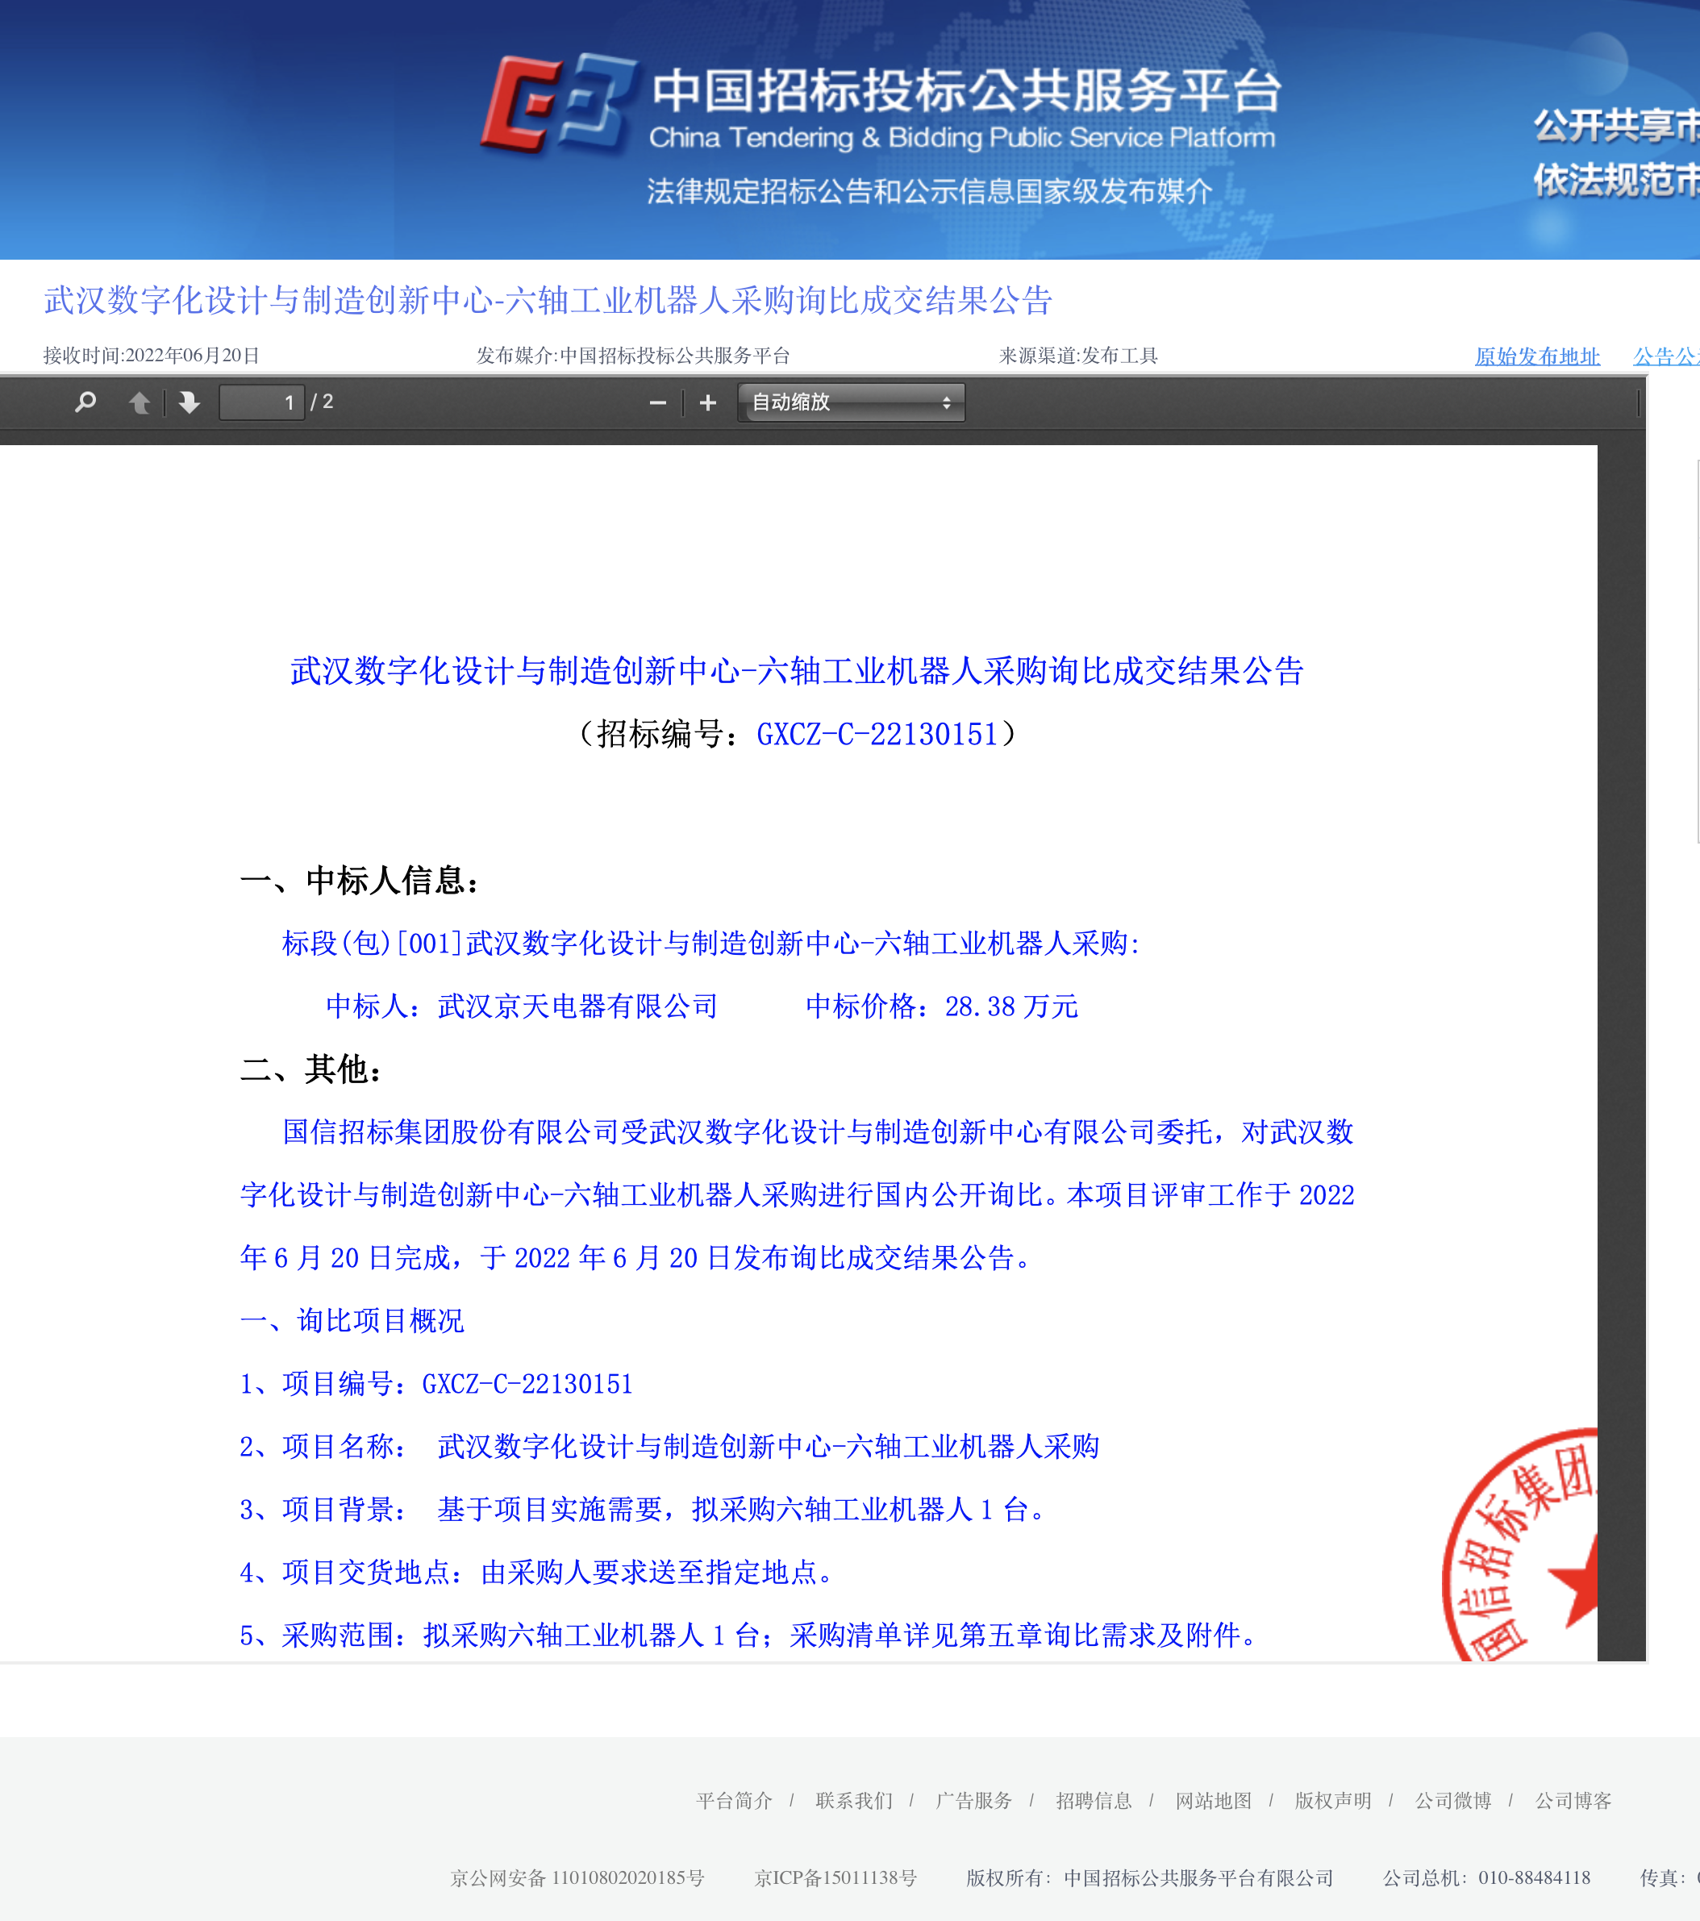The image size is (1700, 1921).
Task: Open 联系我们 footer link
Action: (x=854, y=1800)
